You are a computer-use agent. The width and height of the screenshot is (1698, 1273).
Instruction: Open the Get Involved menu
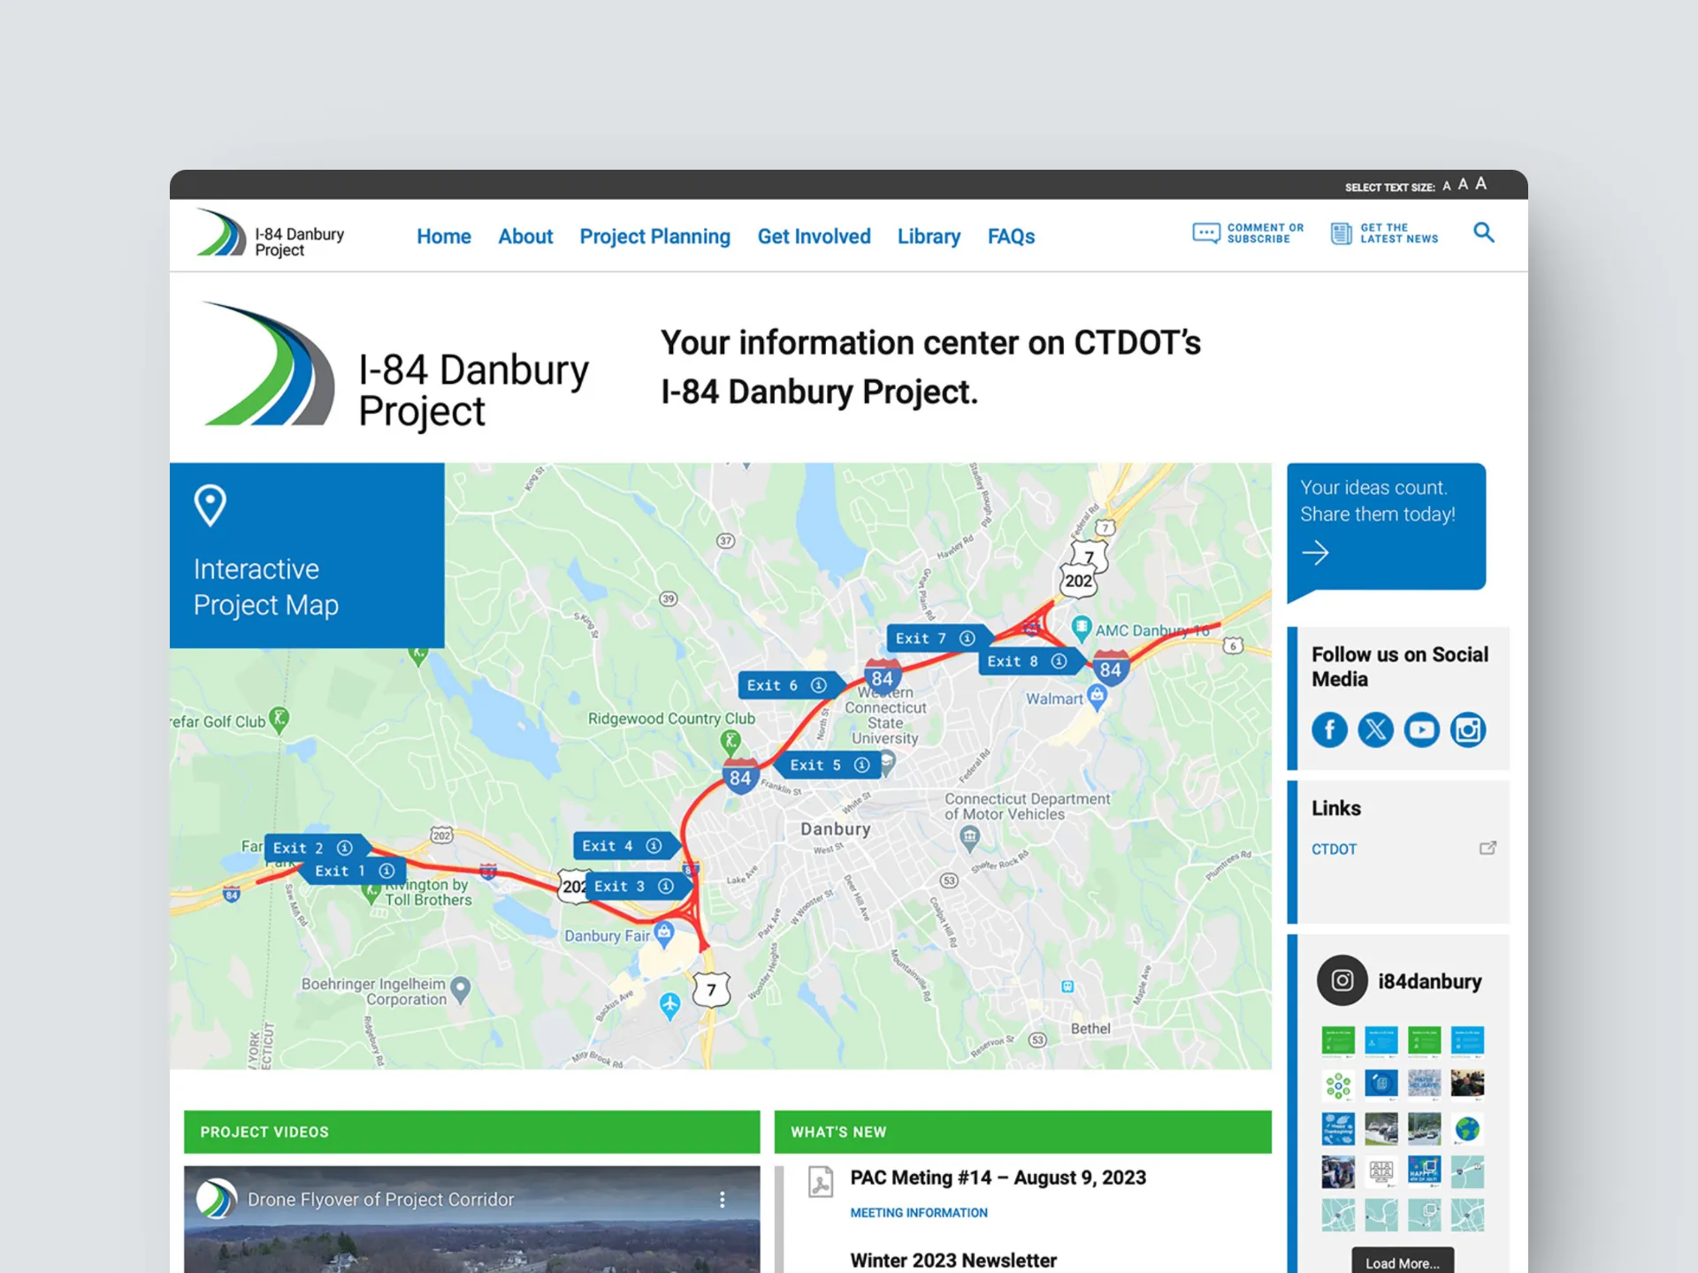(x=814, y=236)
